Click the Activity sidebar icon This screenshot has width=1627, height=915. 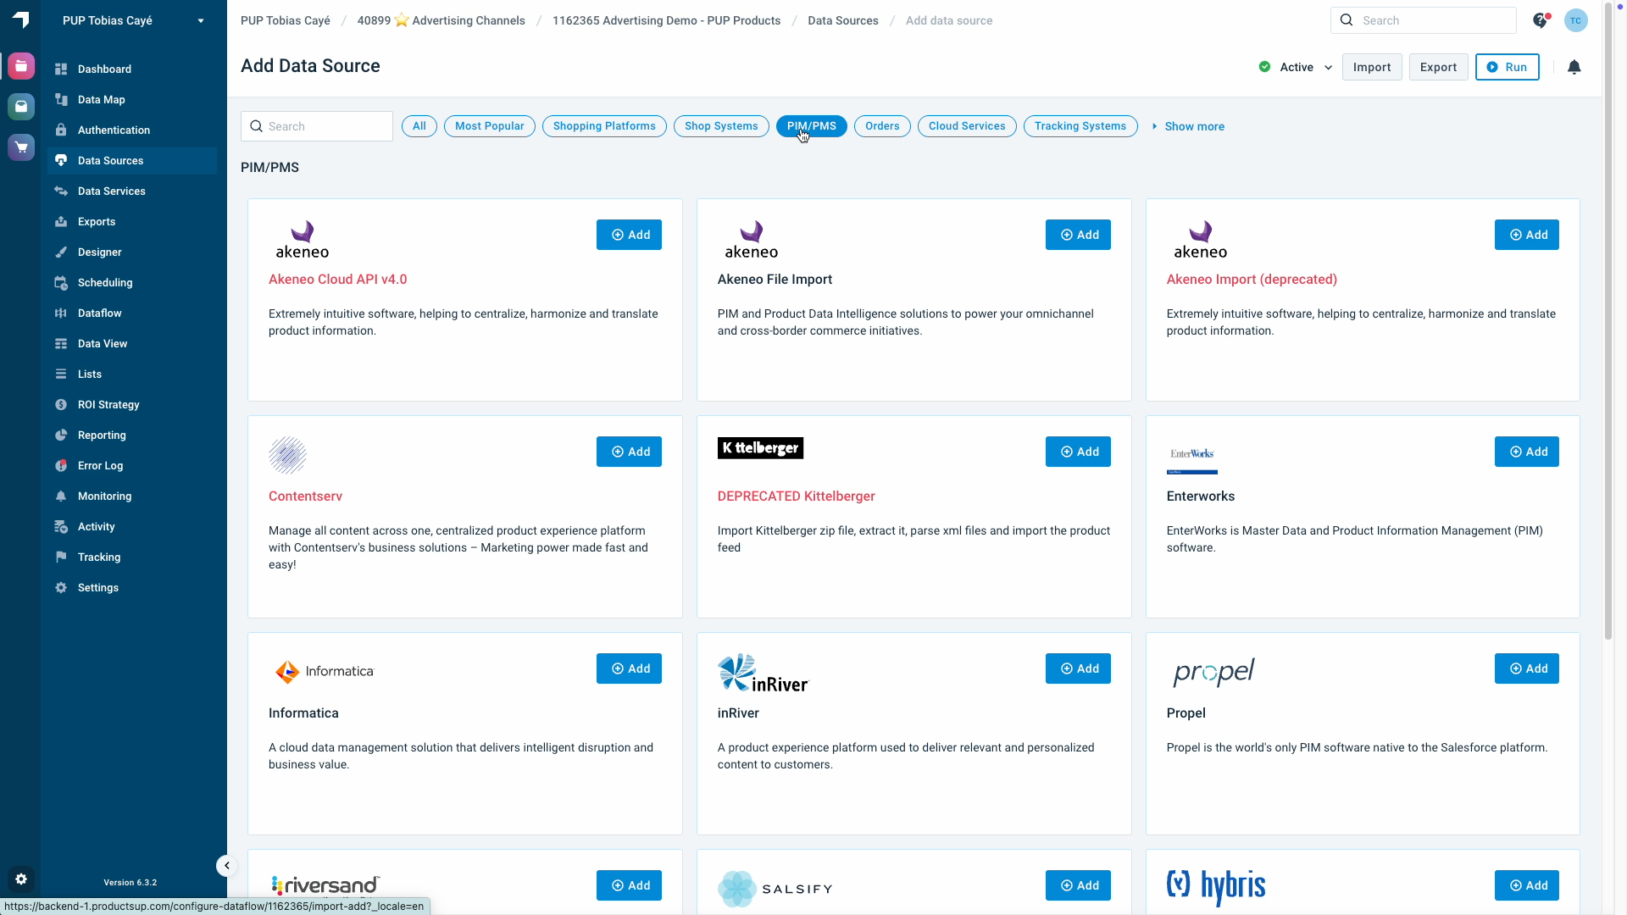(61, 526)
